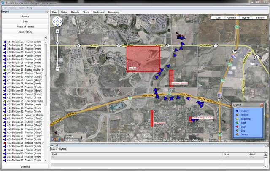Click the green Start icon in Legend

click(x=237, y=123)
